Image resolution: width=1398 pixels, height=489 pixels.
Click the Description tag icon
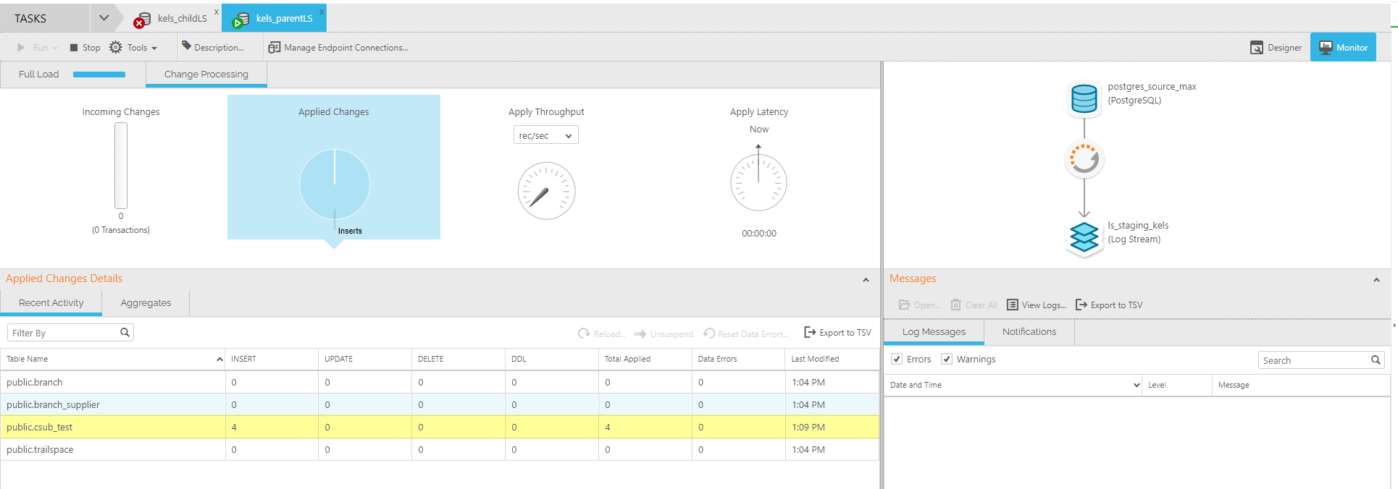coord(187,46)
